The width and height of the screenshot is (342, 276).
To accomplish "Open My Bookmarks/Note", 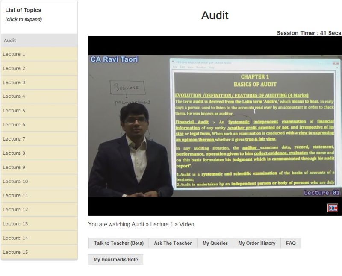I will [x=115, y=259].
